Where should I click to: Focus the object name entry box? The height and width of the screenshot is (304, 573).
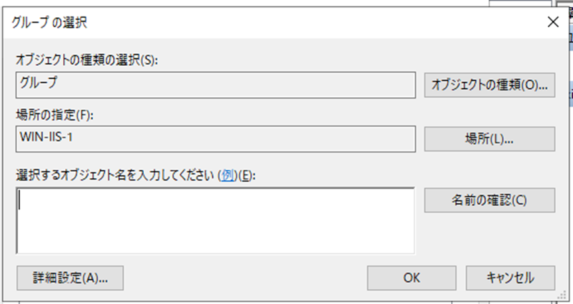click(215, 220)
